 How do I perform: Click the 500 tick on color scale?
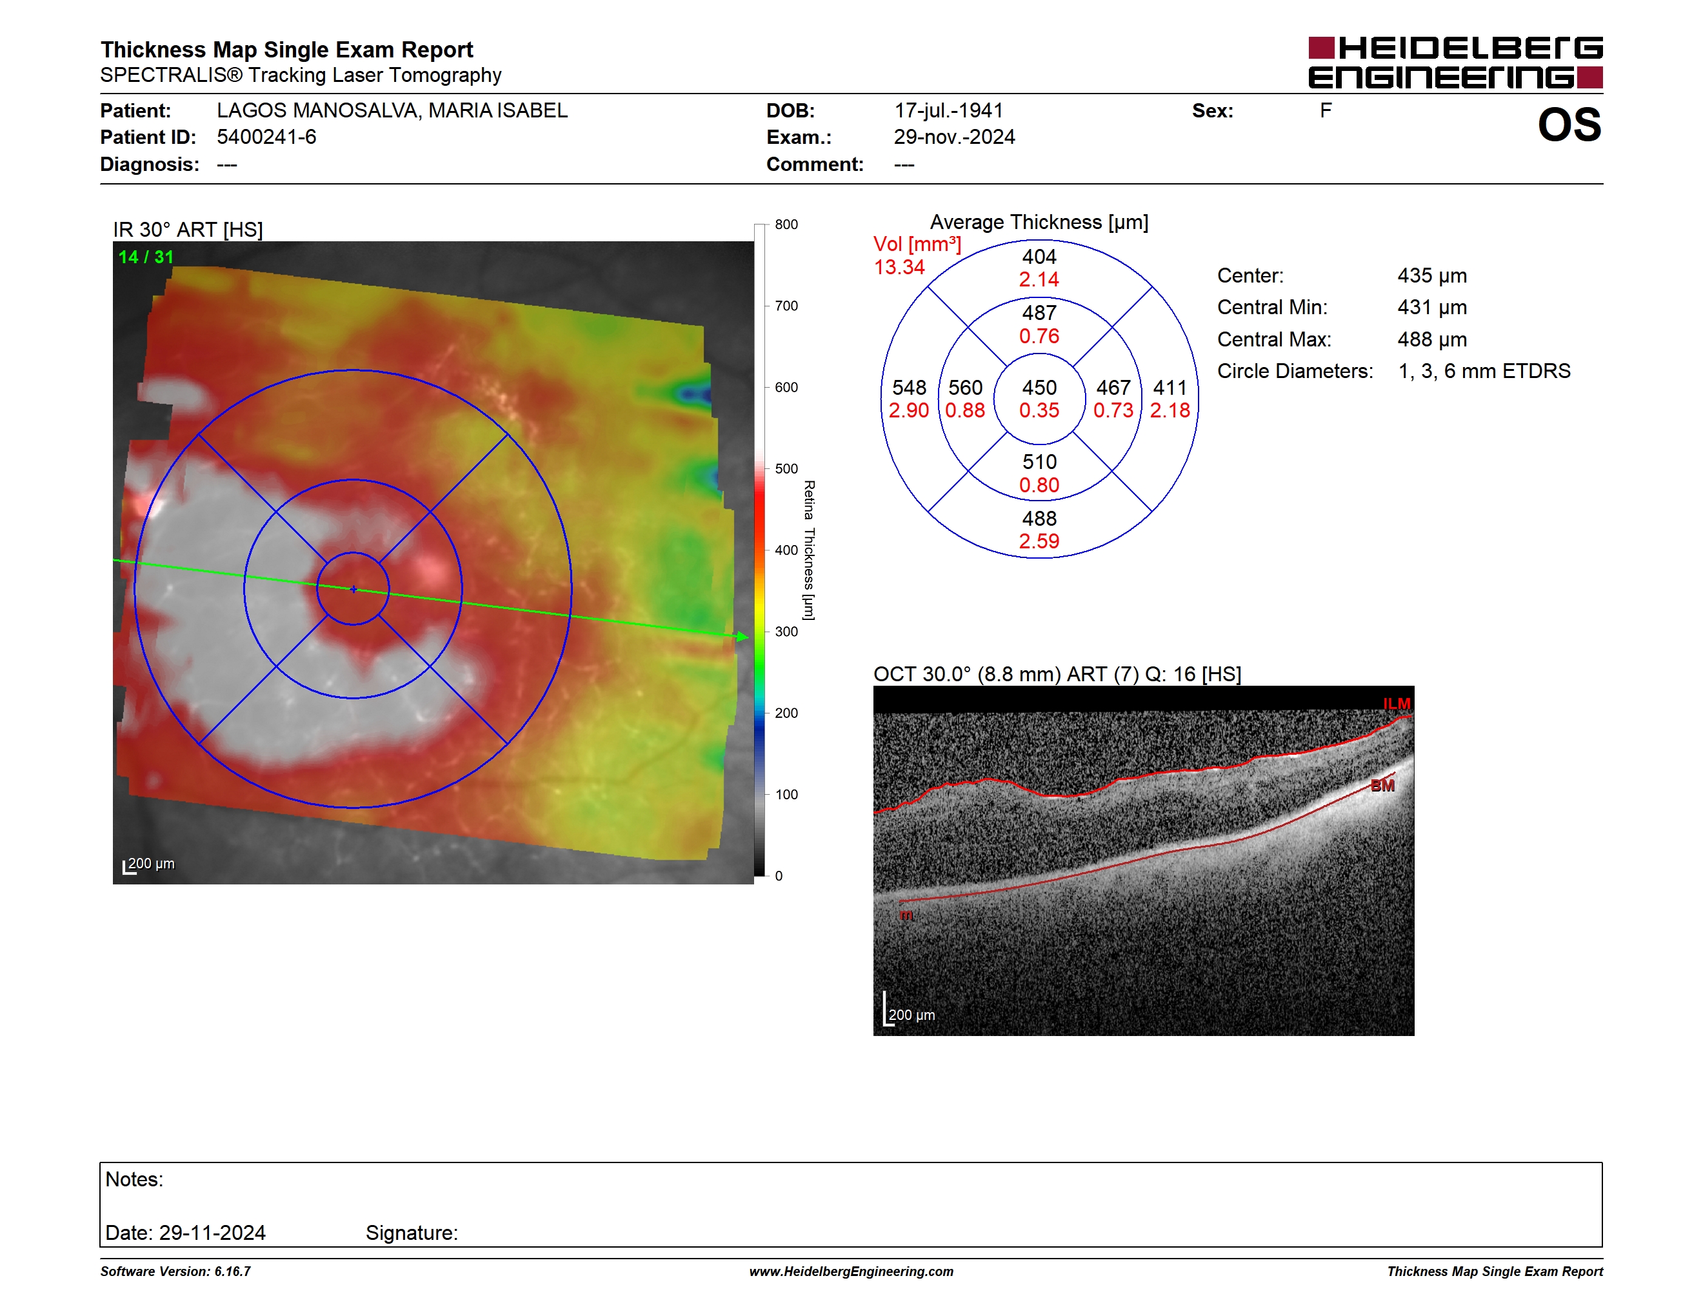786,468
